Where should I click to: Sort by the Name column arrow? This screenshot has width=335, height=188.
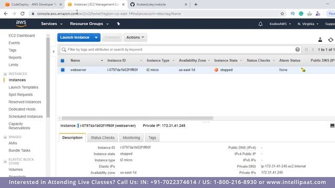click(x=102, y=61)
